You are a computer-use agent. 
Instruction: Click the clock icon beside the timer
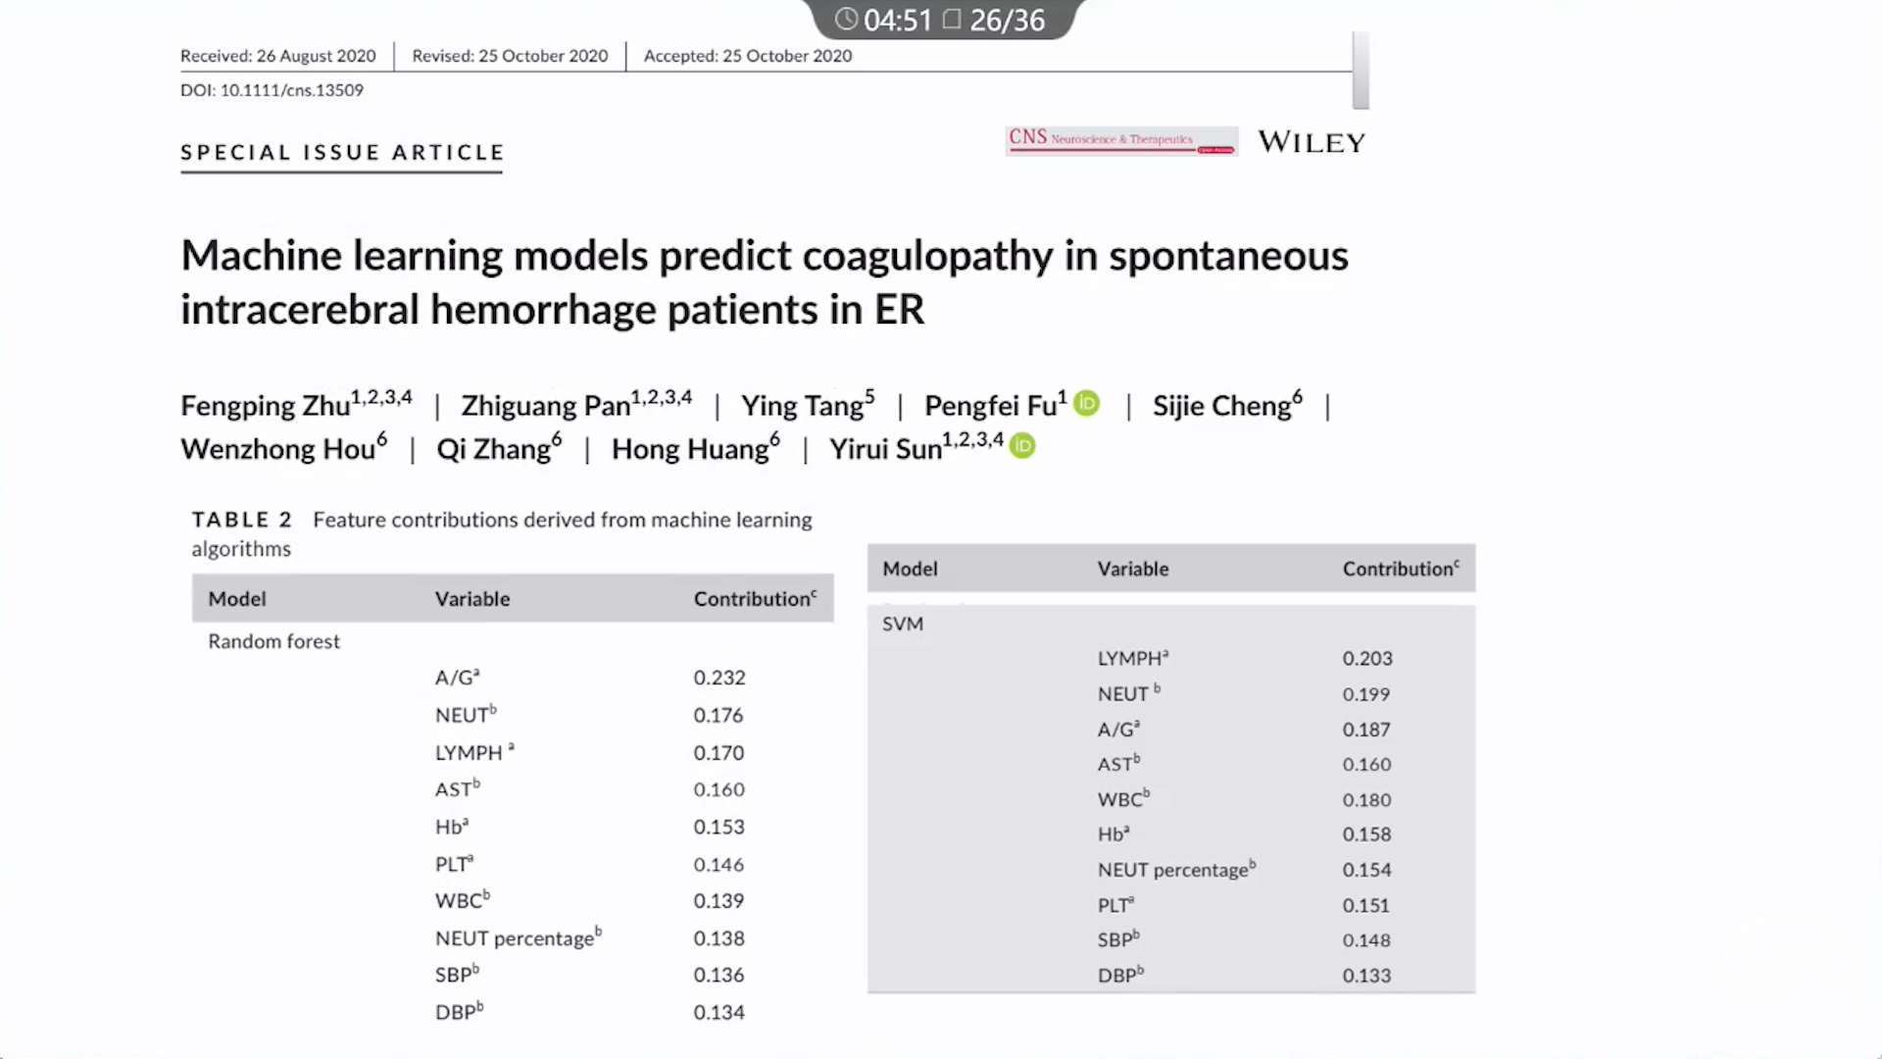coord(846,20)
